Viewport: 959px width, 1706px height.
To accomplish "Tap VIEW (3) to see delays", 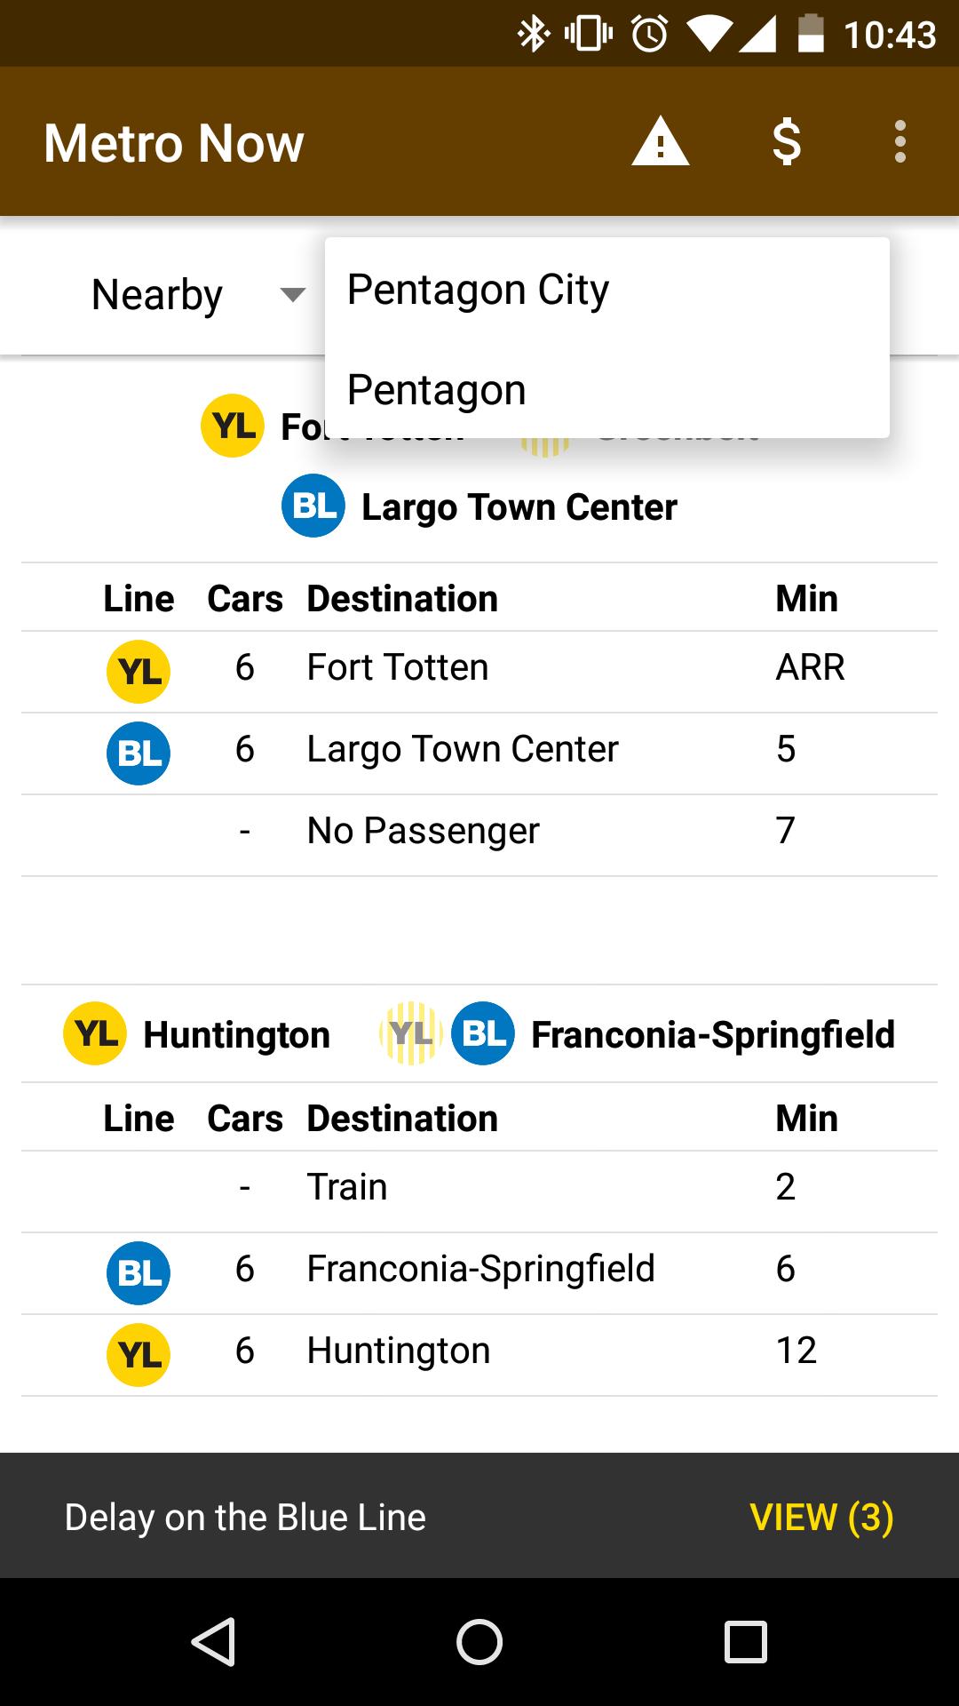I will point(821,1517).
